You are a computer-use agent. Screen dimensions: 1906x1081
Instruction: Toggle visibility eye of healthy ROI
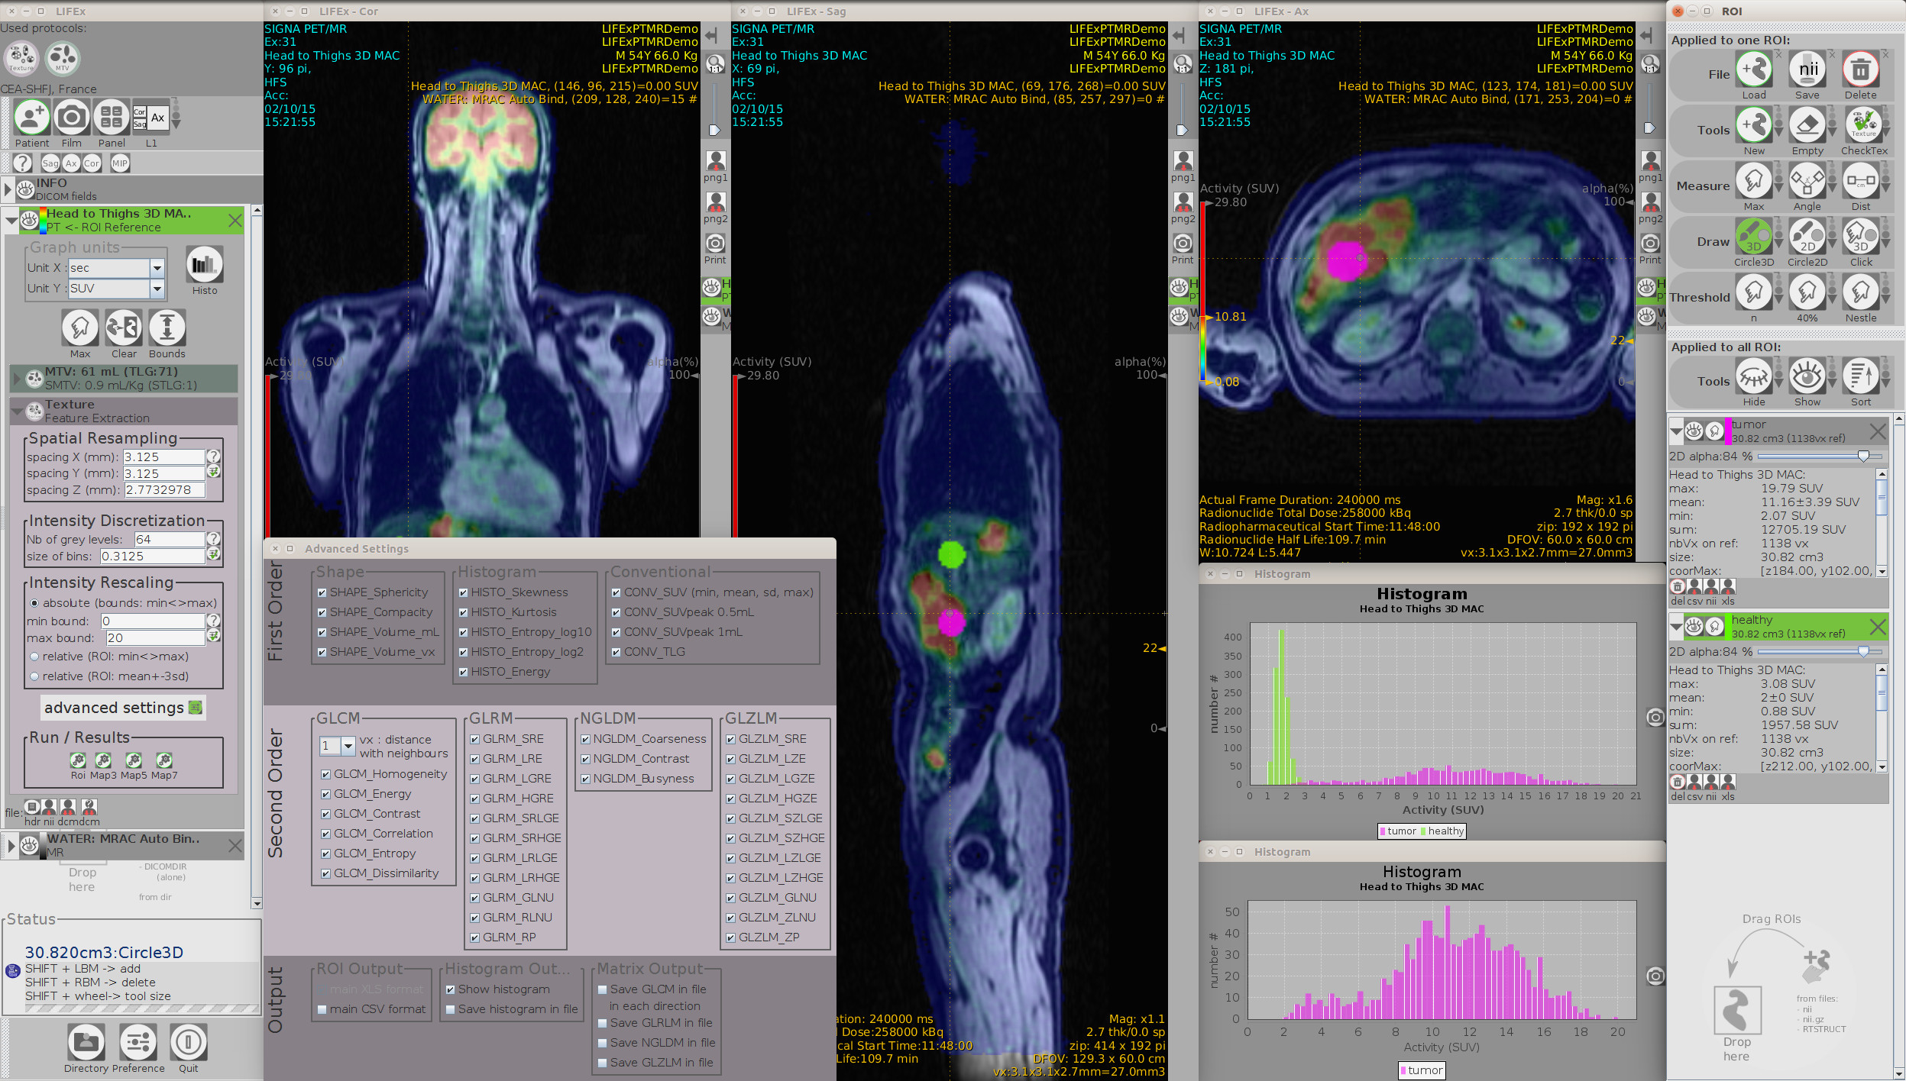[1694, 627]
